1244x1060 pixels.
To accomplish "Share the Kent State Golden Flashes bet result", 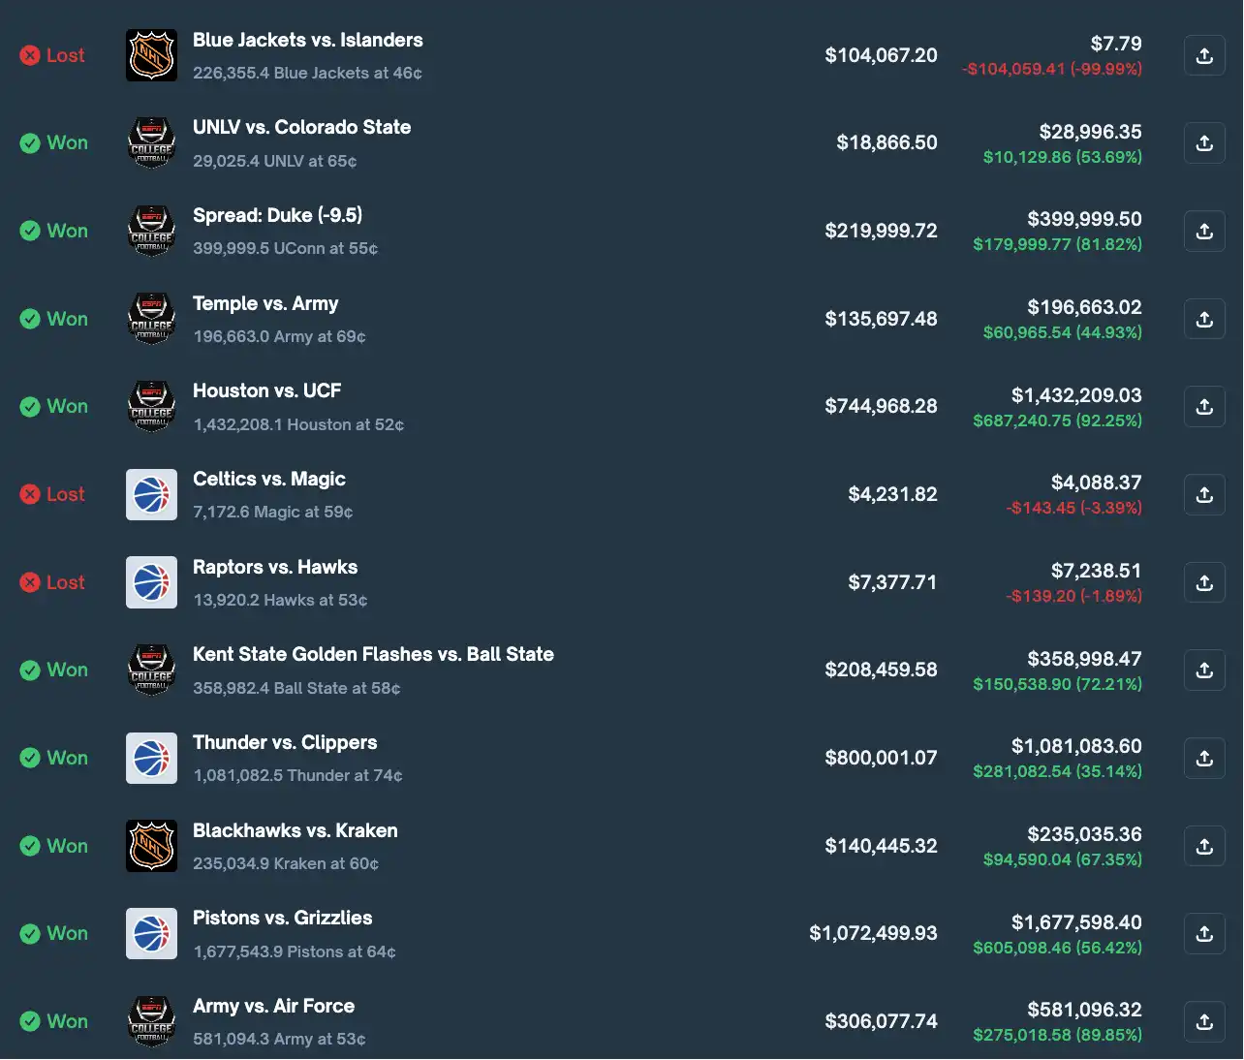I will click(x=1204, y=670).
